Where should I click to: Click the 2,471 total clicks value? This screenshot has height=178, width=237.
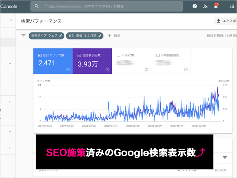coord(47,63)
